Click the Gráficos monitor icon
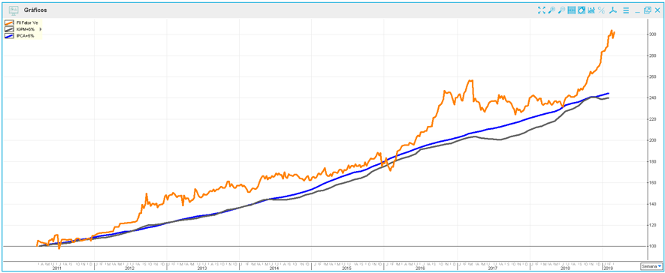The width and height of the screenshot is (665, 273). [x=14, y=10]
